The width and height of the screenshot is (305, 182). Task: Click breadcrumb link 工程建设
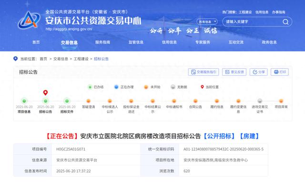pos(81,59)
